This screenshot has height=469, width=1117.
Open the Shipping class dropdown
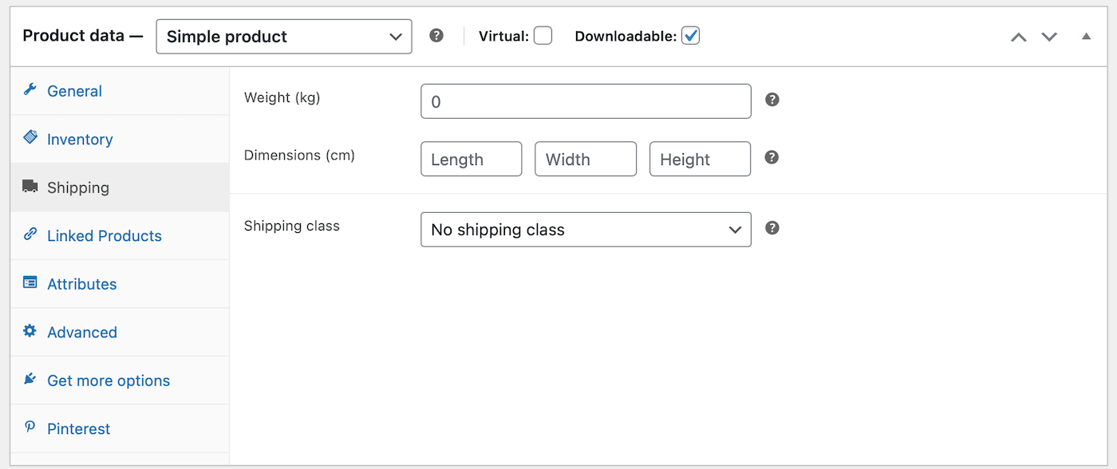pyautogui.click(x=586, y=230)
